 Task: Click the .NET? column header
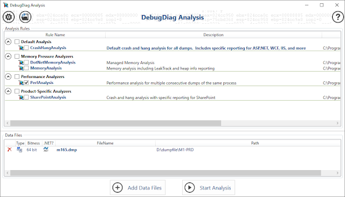point(49,143)
